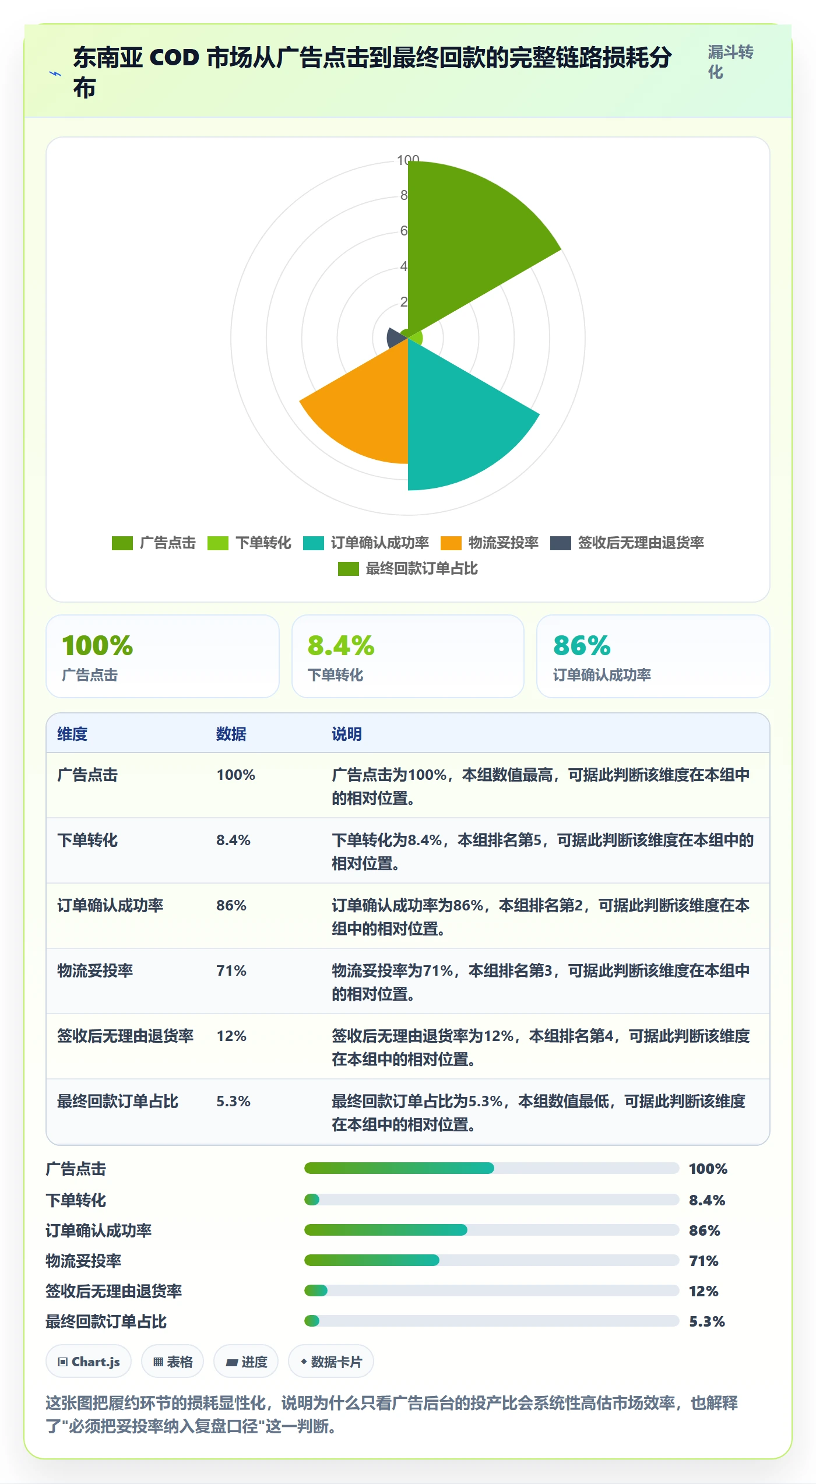Click the 进度 tag
The width and height of the screenshot is (816, 1484).
[x=246, y=1362]
